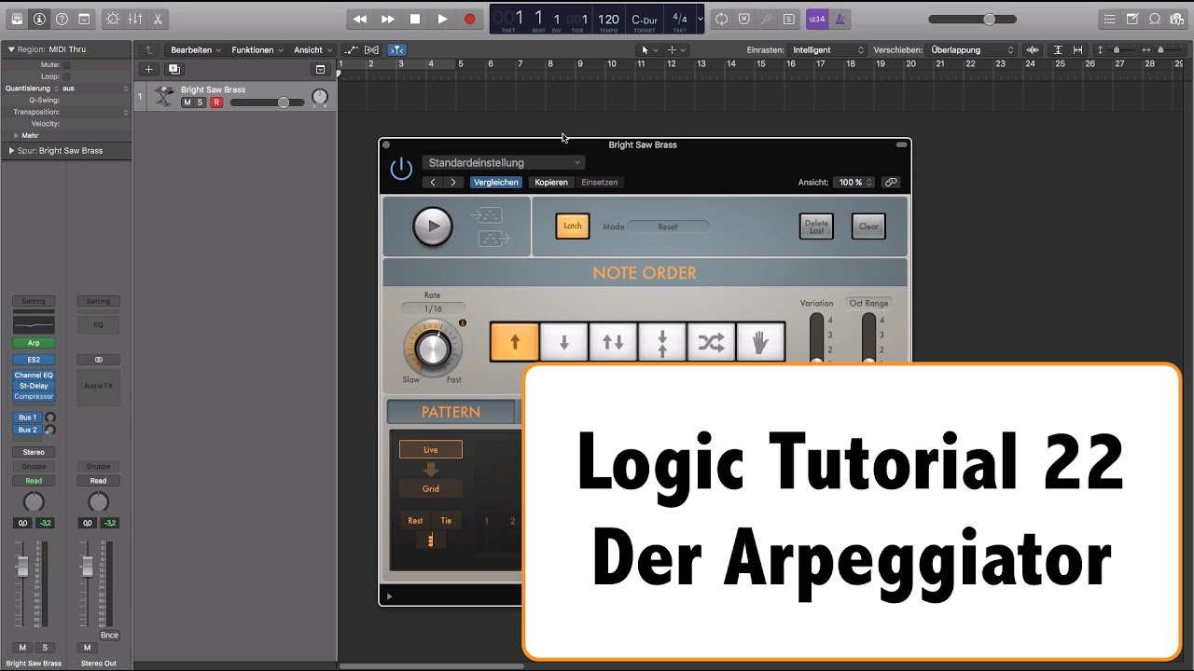Enable the Region Mute checkbox
This screenshot has width=1194, height=671.
[x=66, y=65]
